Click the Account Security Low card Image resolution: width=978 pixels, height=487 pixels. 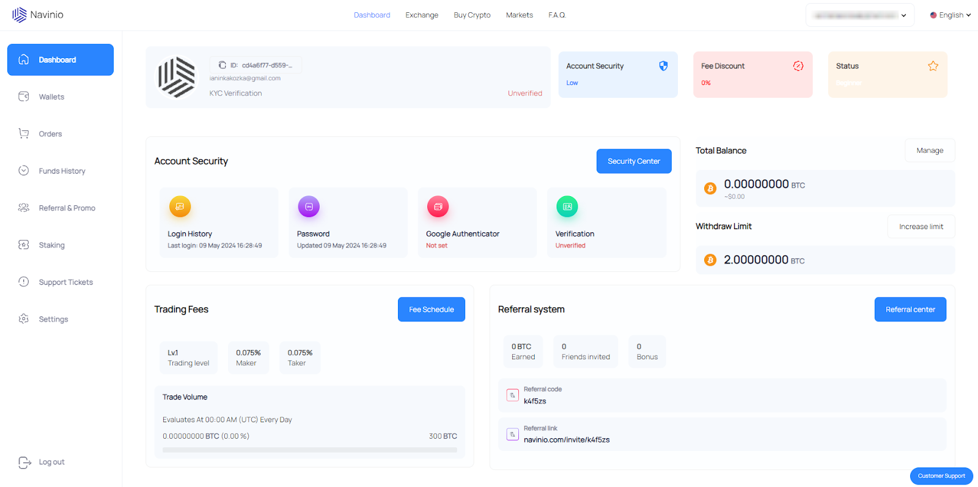coord(618,75)
